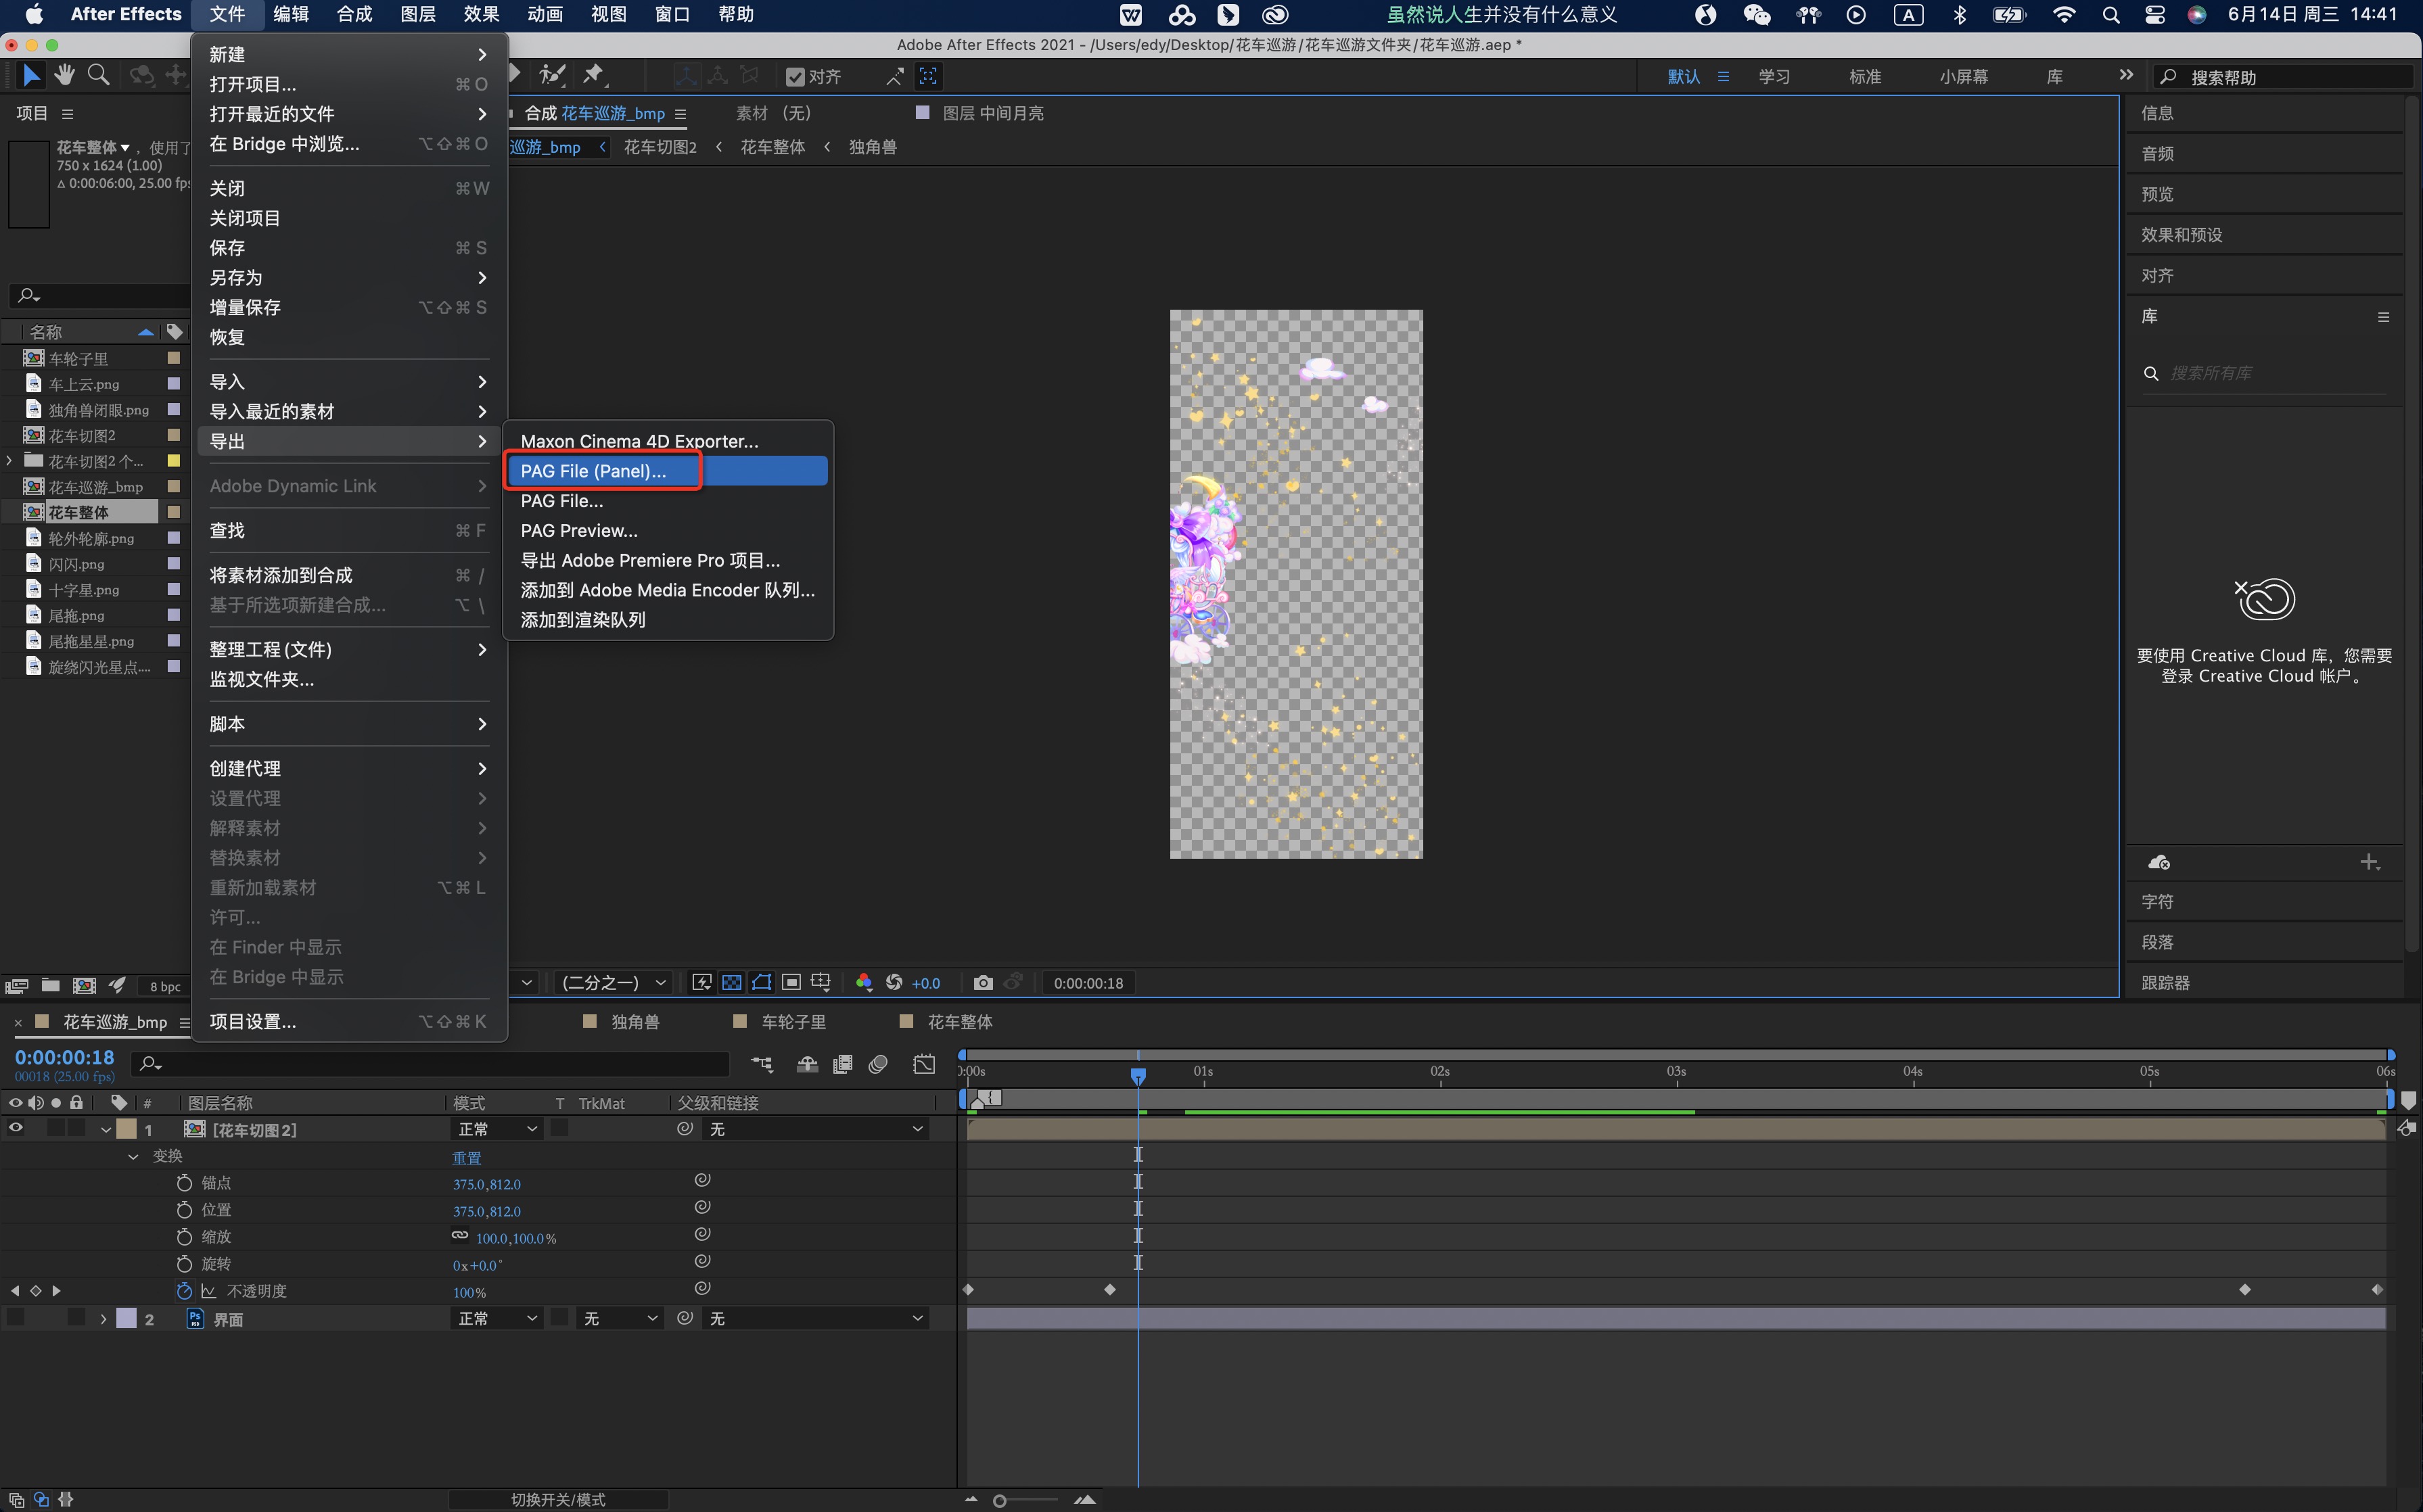Click the Selection arrow tool

(31, 75)
